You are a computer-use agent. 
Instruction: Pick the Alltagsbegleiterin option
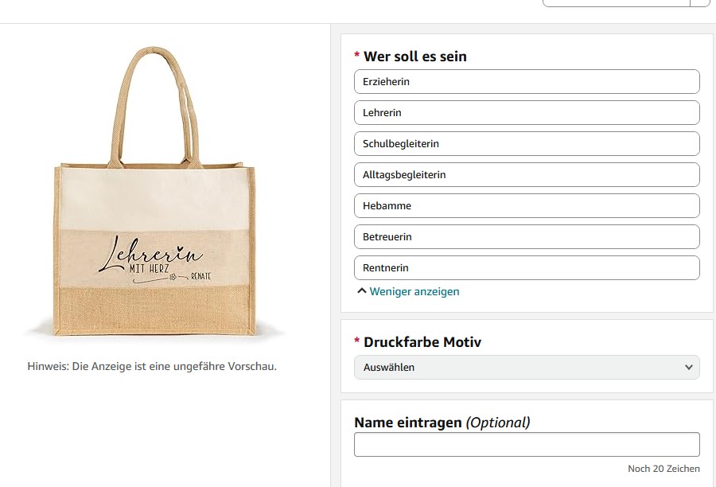(527, 175)
